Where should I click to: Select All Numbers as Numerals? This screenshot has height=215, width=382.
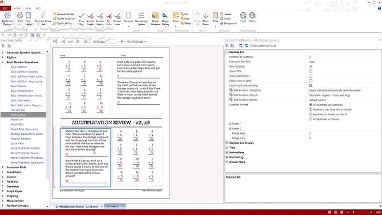point(311,105)
